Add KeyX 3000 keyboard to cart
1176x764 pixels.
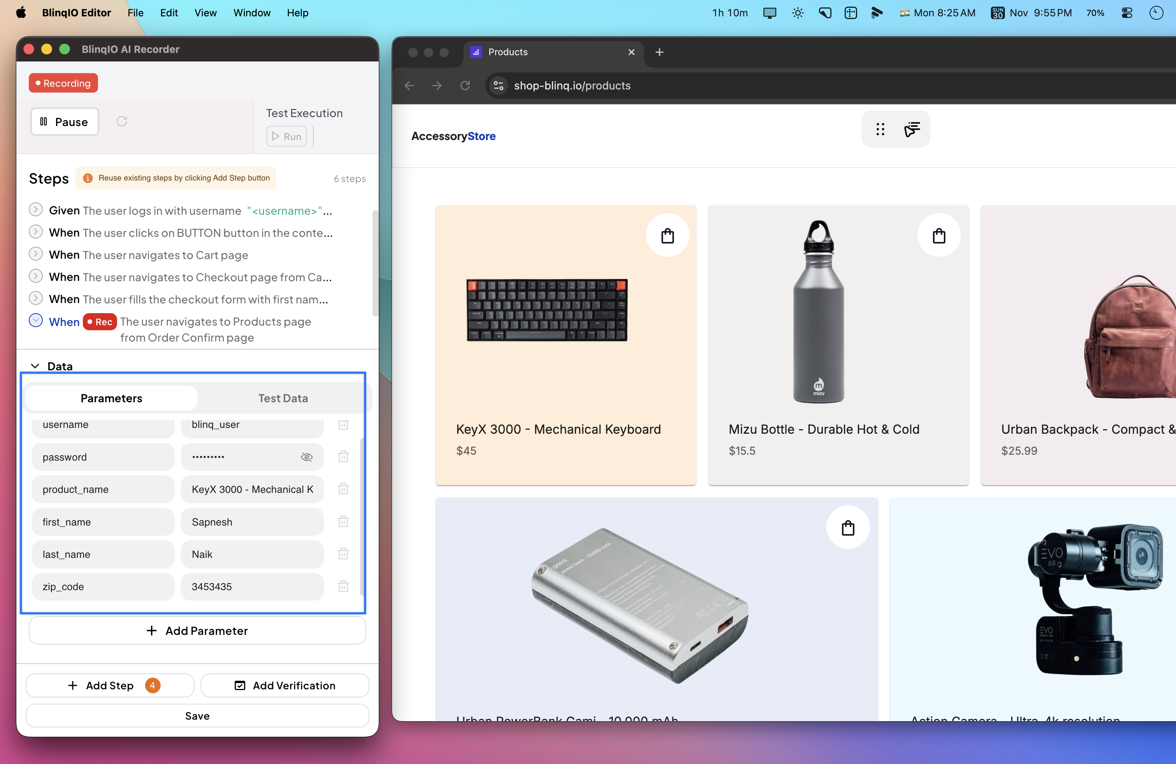667,236
